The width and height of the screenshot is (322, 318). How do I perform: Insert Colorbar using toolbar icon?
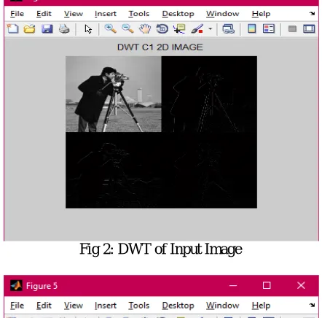252,28
